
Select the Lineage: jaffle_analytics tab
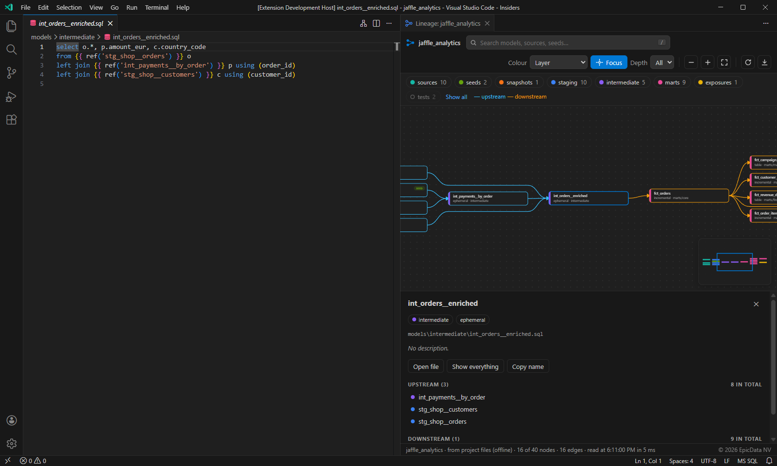447,23
